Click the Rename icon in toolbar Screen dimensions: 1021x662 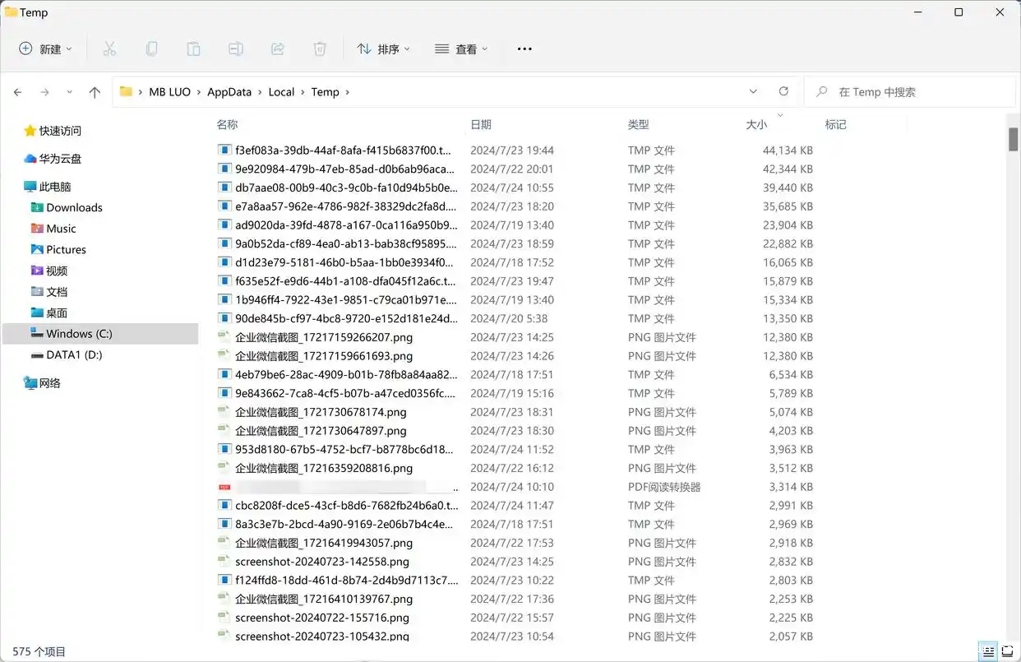(x=236, y=49)
